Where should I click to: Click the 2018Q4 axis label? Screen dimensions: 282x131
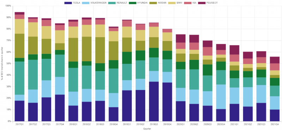coord(114,124)
